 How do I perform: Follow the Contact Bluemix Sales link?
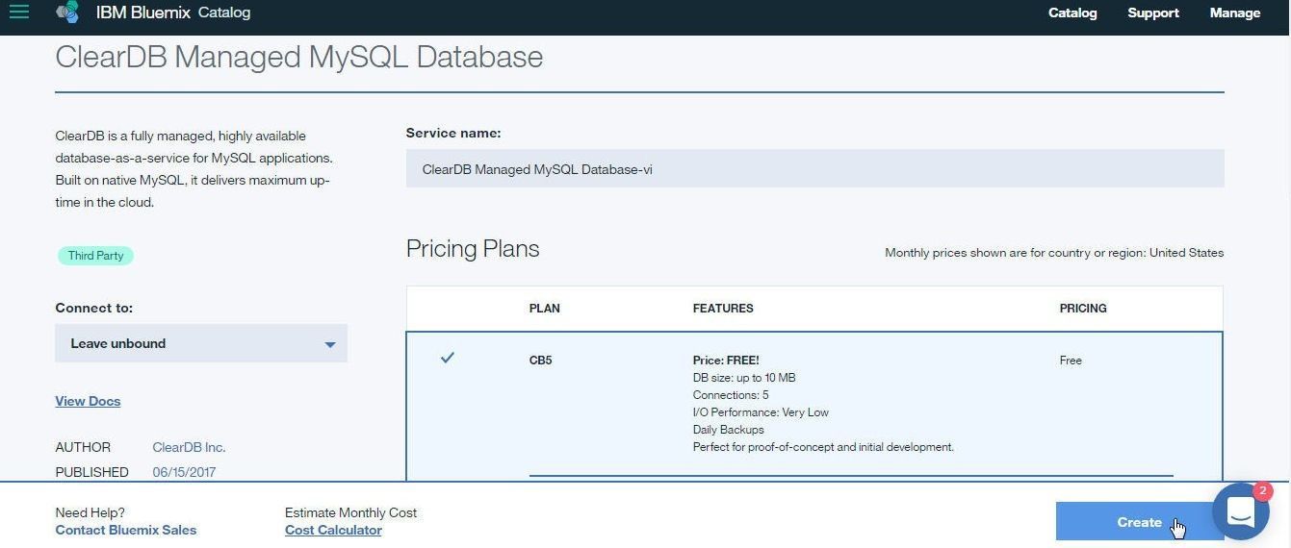(126, 530)
